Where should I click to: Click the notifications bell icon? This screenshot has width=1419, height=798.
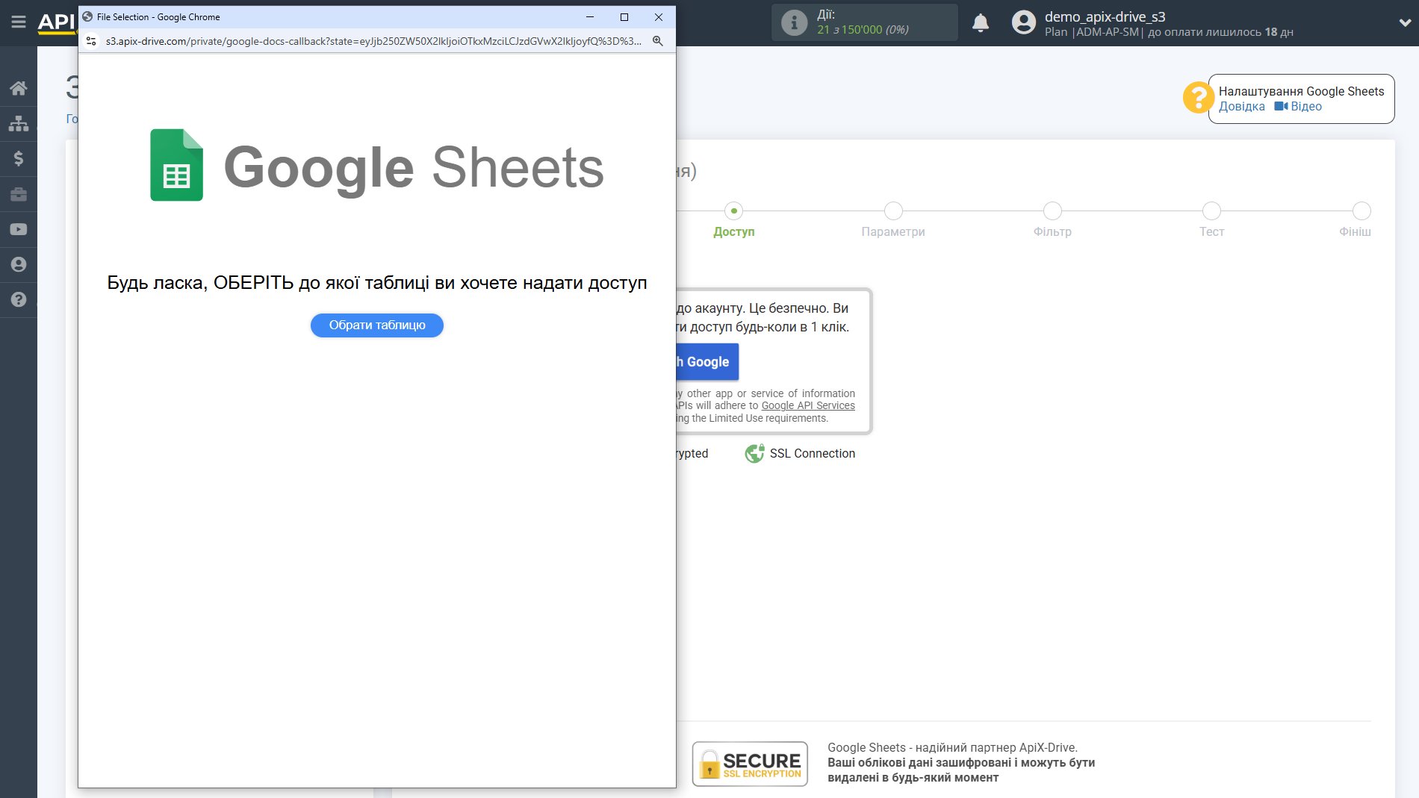pos(981,23)
